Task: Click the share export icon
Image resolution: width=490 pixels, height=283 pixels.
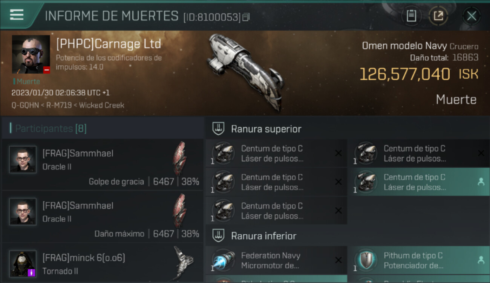Action: pos(438,16)
